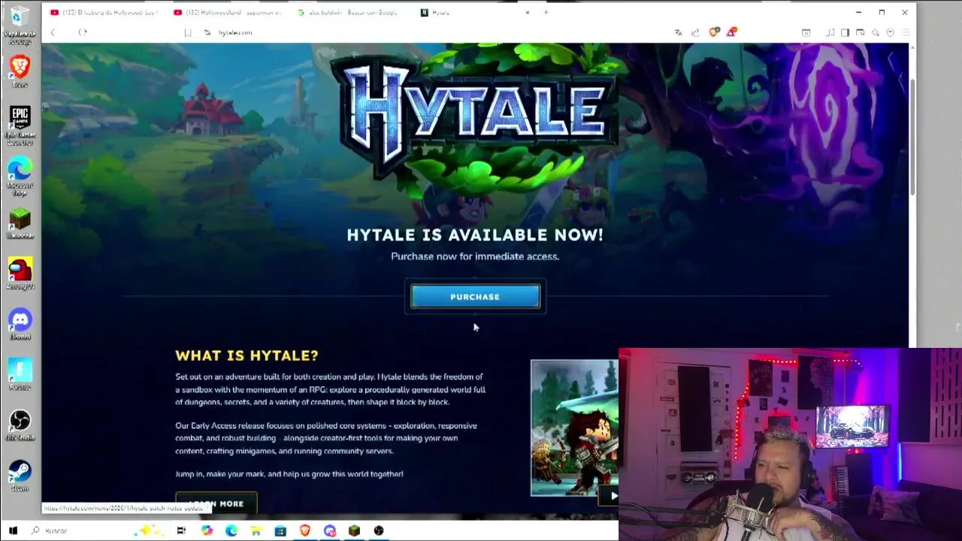Viewport: 962px width, 541px height.
Task: Close the Hytale tab
Action: coord(528,12)
